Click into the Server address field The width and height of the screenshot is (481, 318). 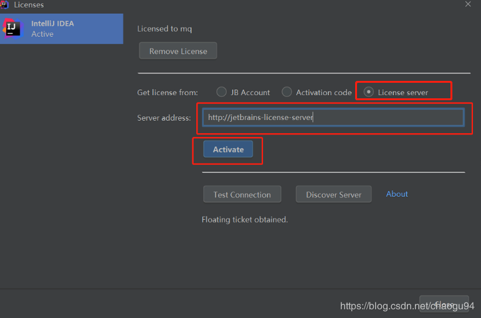[333, 118]
